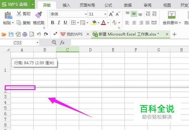Viewport: 189px width, 130px height.
Task: Switch to the 数据 tab
Action: (x=128, y=5)
